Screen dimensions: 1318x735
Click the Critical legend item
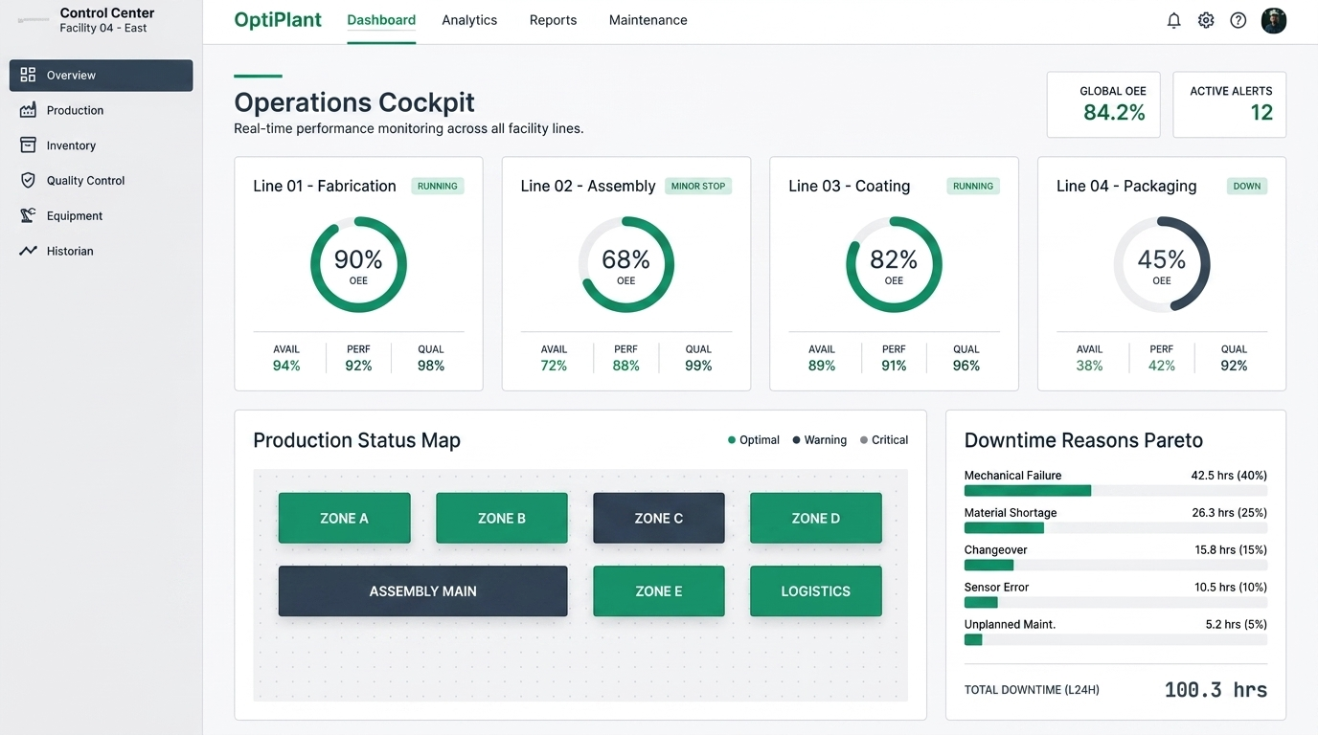pos(884,440)
